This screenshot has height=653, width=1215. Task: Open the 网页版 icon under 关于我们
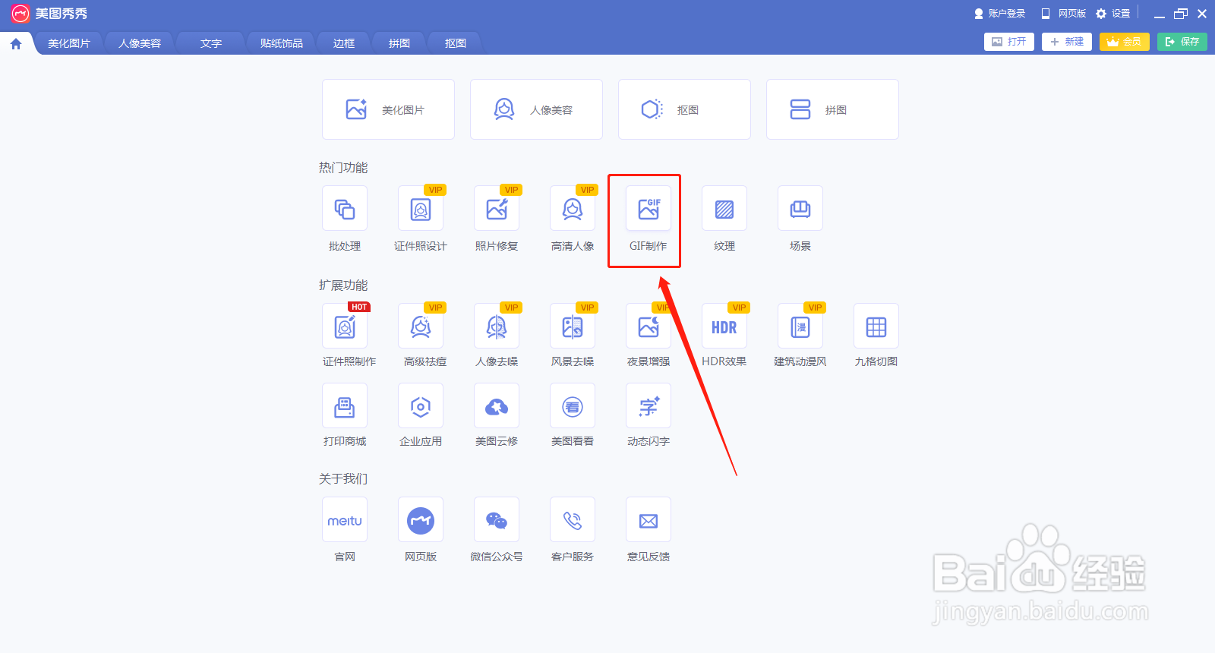421,520
